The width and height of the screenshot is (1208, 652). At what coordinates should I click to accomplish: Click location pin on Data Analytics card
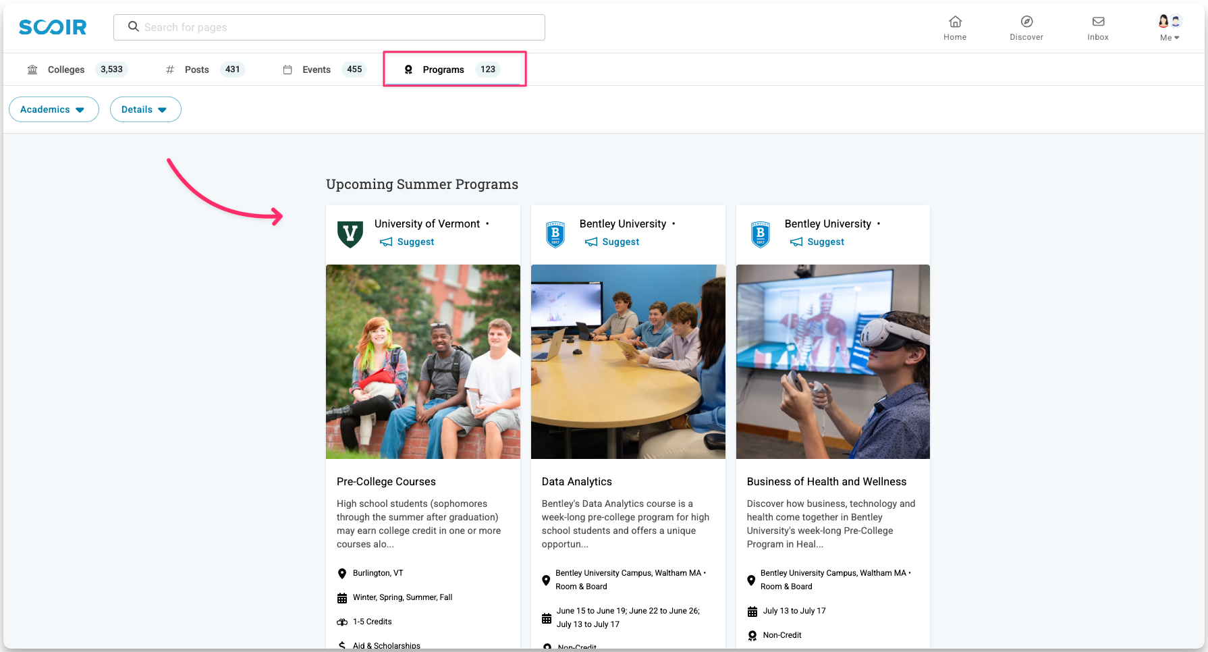click(546, 580)
